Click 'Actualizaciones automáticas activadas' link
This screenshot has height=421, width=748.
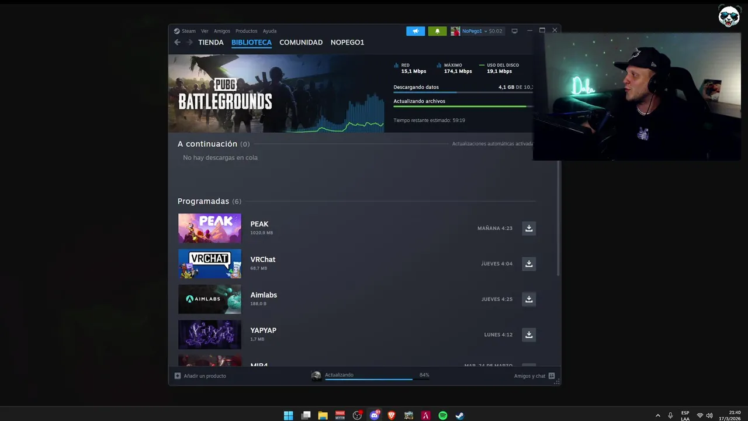tap(493, 144)
